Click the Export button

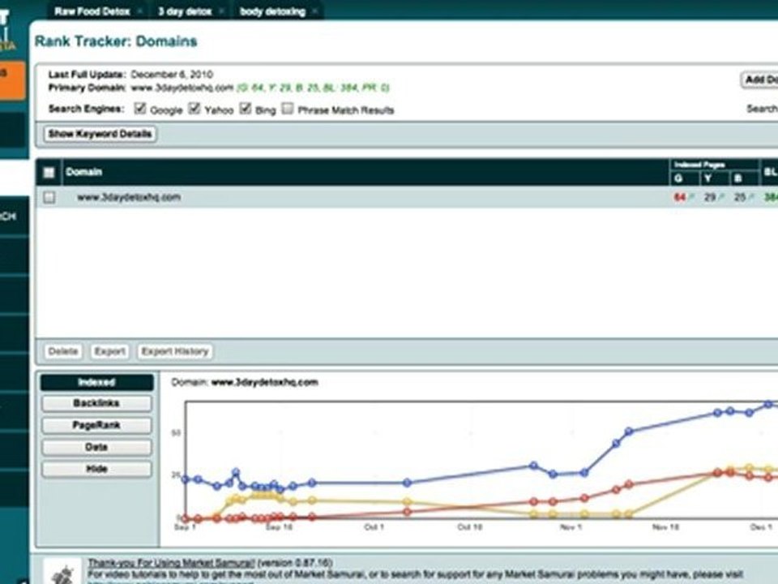(x=109, y=351)
